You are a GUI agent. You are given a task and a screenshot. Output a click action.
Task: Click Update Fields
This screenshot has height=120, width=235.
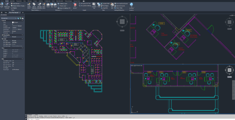[105, 3]
